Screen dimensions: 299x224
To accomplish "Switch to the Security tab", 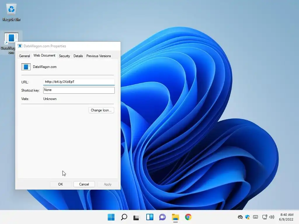I will [65, 56].
